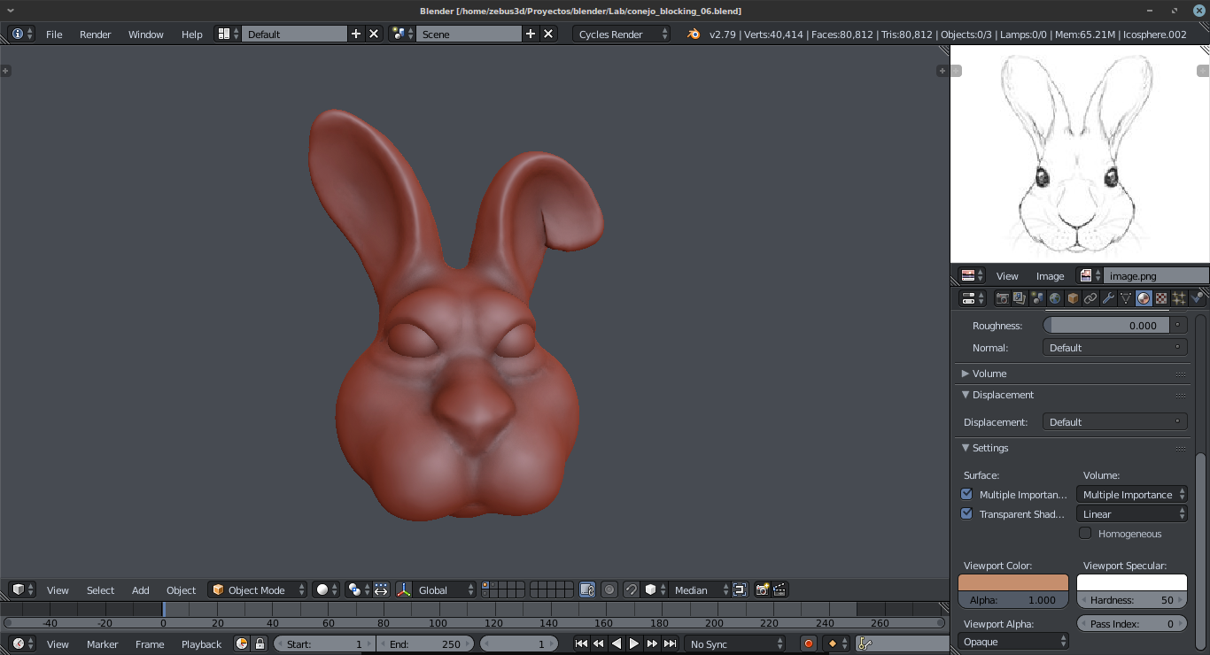Screen dimensions: 1210x655
Task: Toggle Multiple Importance surface checkbox
Action: 966,494
